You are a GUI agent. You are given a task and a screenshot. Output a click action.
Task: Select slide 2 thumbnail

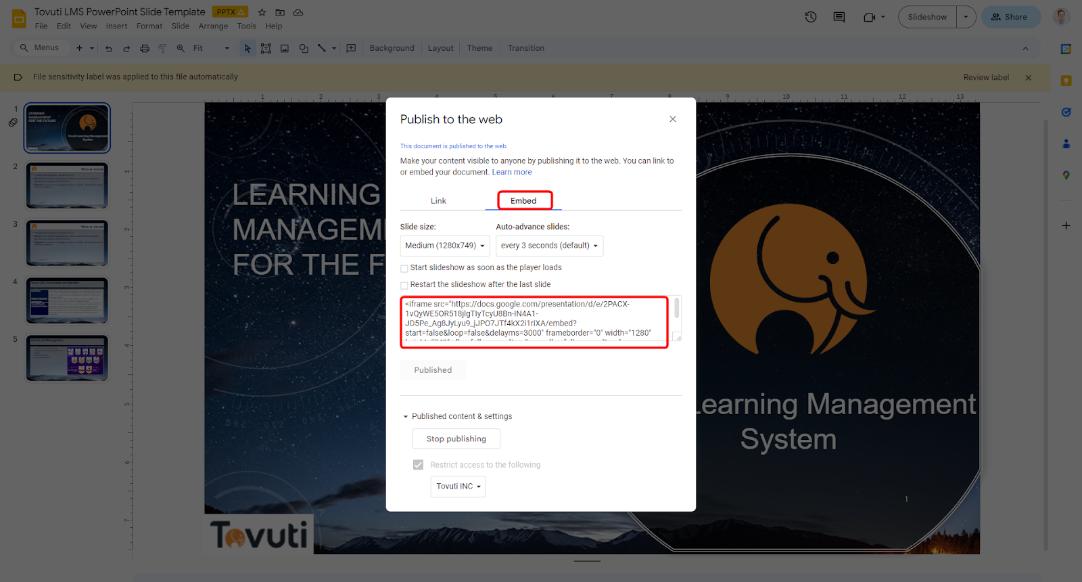coord(67,185)
